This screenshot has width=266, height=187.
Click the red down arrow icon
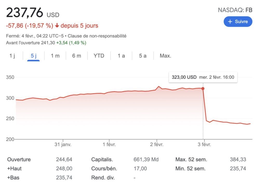pos(57,26)
